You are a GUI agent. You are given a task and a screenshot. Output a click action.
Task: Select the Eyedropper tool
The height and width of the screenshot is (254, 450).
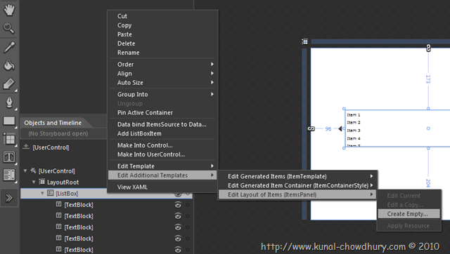click(9, 47)
